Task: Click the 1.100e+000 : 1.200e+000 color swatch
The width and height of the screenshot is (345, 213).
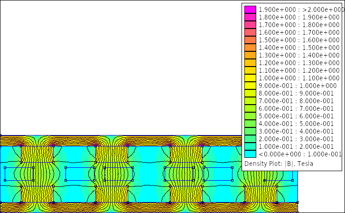Action: tap(250, 70)
